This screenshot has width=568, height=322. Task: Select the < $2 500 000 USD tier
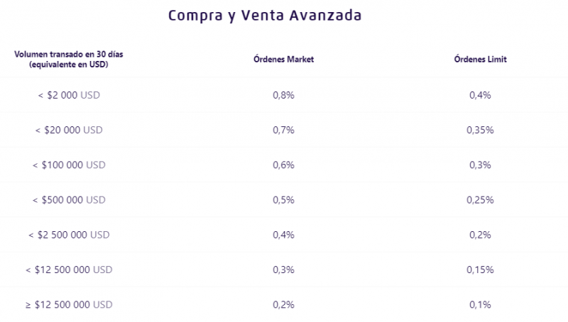pyautogui.click(x=69, y=235)
